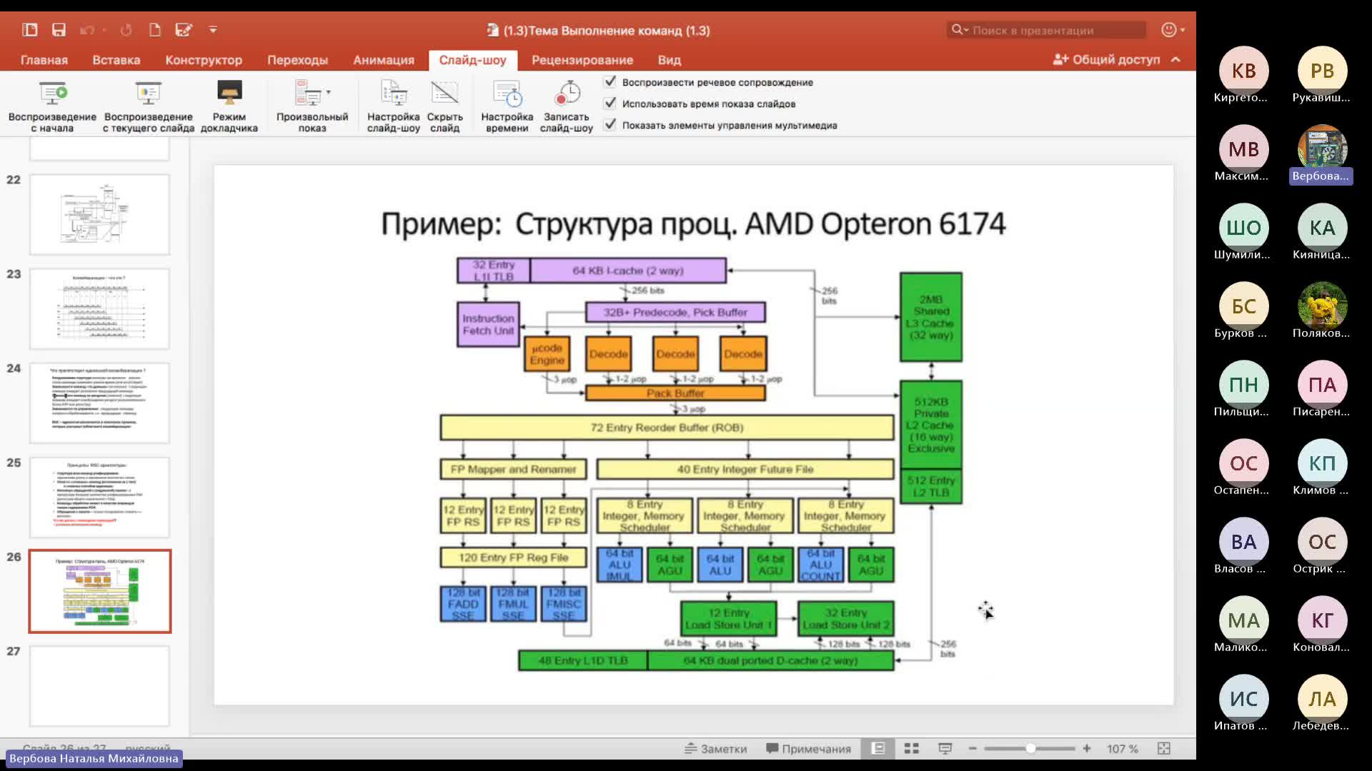Screen dimensions: 1372x771
Task: Select participant КА Кияница avatar
Action: (x=1322, y=228)
